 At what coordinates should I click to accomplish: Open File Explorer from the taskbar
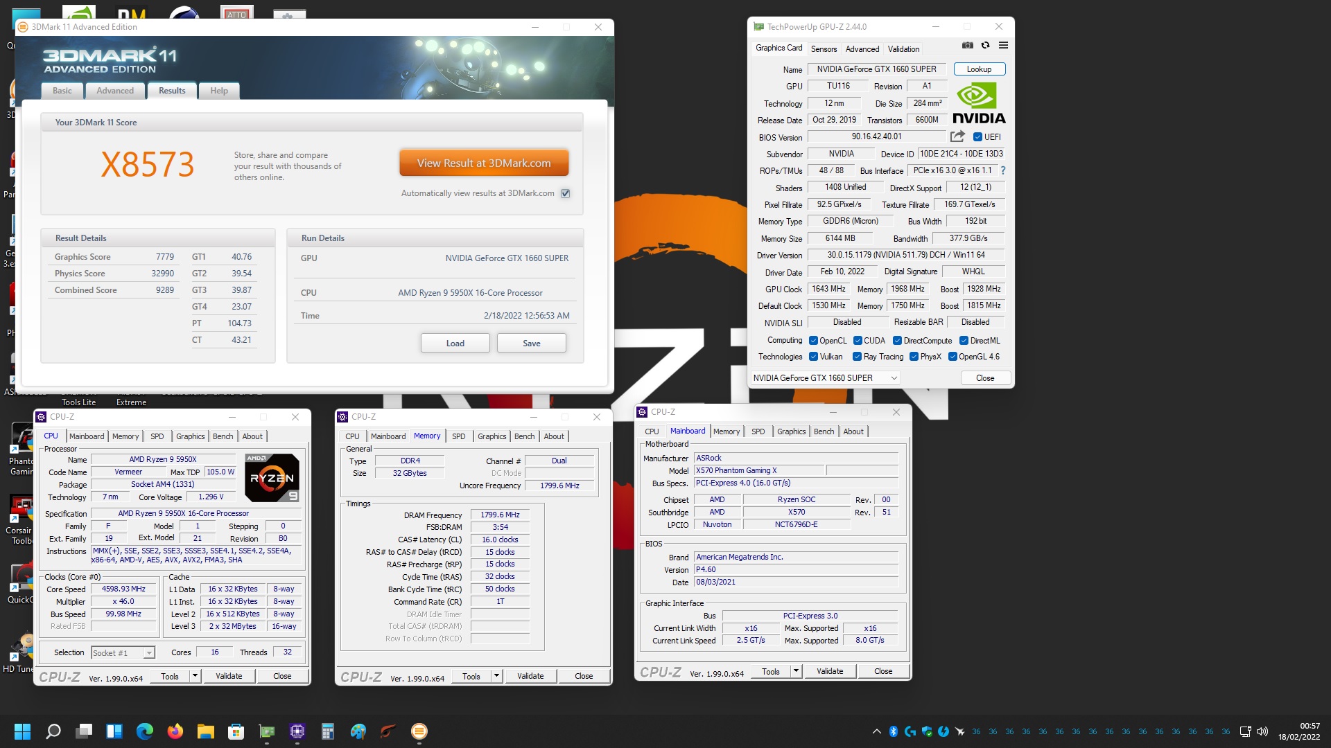coord(206,731)
